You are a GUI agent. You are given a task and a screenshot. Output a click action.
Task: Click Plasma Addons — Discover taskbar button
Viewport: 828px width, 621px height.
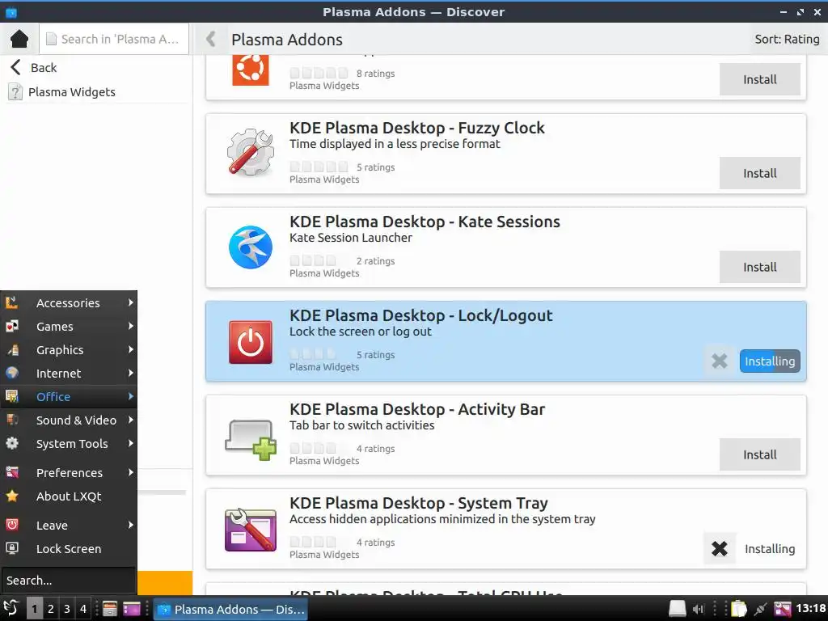tap(231, 609)
